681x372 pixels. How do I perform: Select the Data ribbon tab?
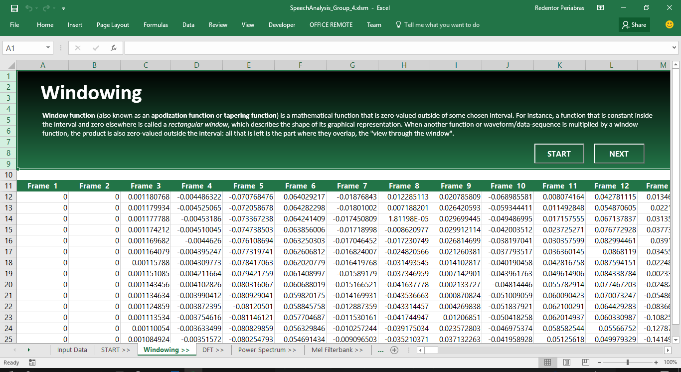pyautogui.click(x=188, y=25)
